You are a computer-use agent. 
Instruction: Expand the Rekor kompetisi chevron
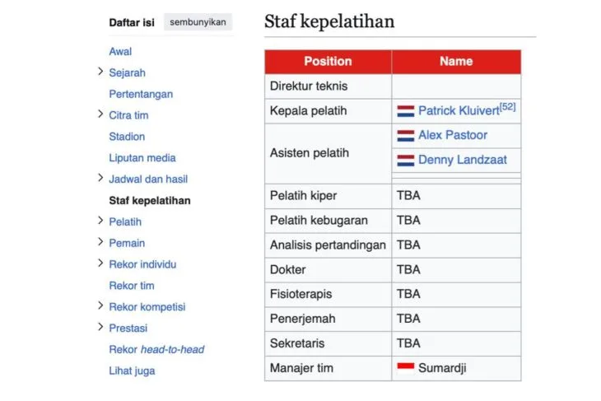tap(100, 306)
